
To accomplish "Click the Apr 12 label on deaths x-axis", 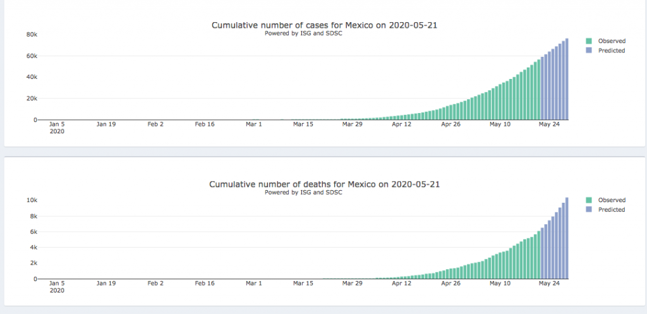I will (401, 284).
